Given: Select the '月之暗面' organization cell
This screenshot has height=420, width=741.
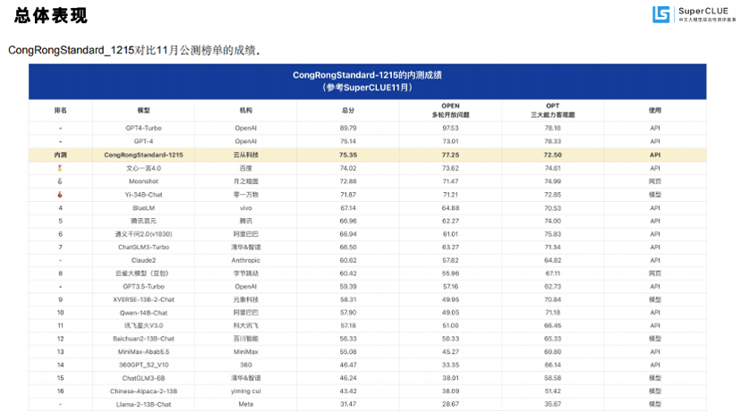Looking at the screenshot, I should (246, 181).
